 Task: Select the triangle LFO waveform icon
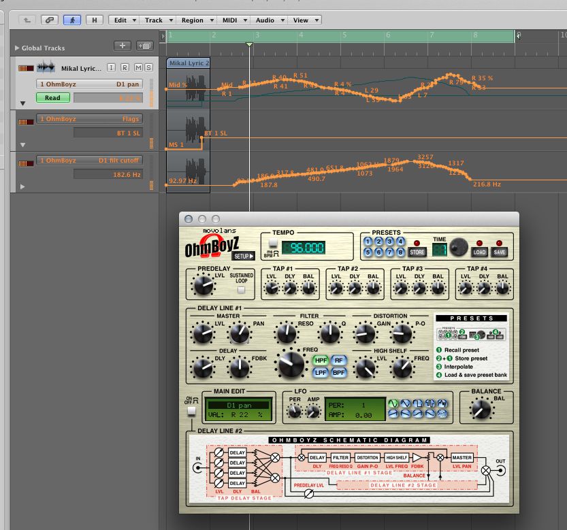(x=406, y=403)
